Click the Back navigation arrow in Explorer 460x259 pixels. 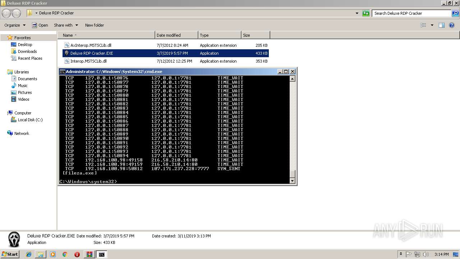[x=6, y=13]
